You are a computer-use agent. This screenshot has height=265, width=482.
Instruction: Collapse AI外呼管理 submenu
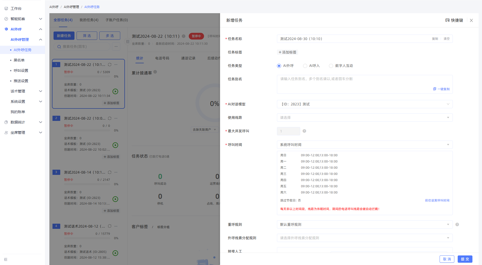click(x=40, y=40)
